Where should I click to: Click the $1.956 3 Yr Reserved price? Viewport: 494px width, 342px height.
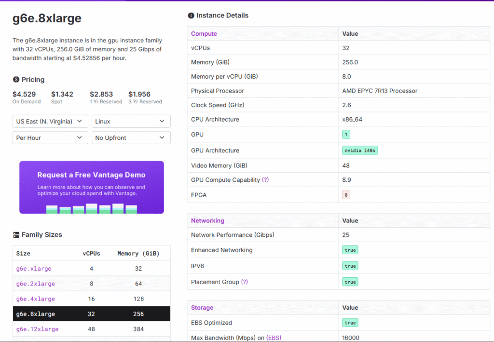(139, 94)
